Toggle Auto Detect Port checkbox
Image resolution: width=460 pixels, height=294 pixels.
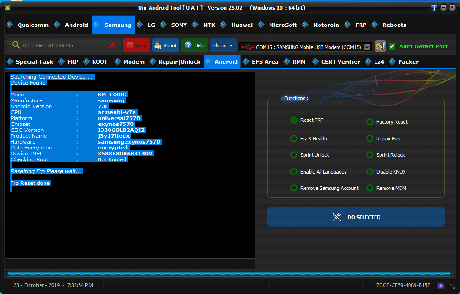pyautogui.click(x=392, y=46)
